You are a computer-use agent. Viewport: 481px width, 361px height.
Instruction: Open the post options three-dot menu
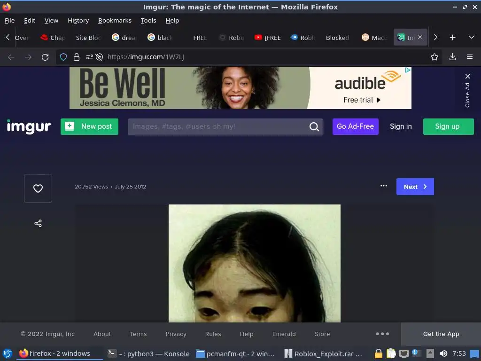pyautogui.click(x=383, y=186)
